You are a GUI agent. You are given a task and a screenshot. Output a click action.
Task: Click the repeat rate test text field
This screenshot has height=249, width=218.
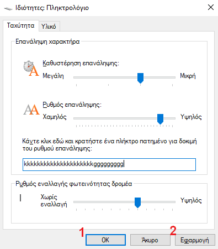click(109, 164)
